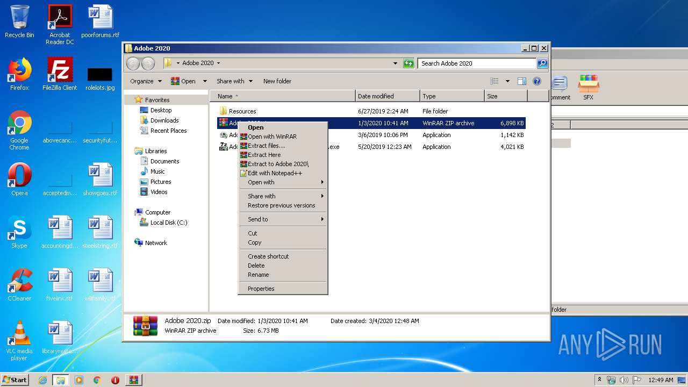Open the dropdown arrow beside Open button

point(205,81)
